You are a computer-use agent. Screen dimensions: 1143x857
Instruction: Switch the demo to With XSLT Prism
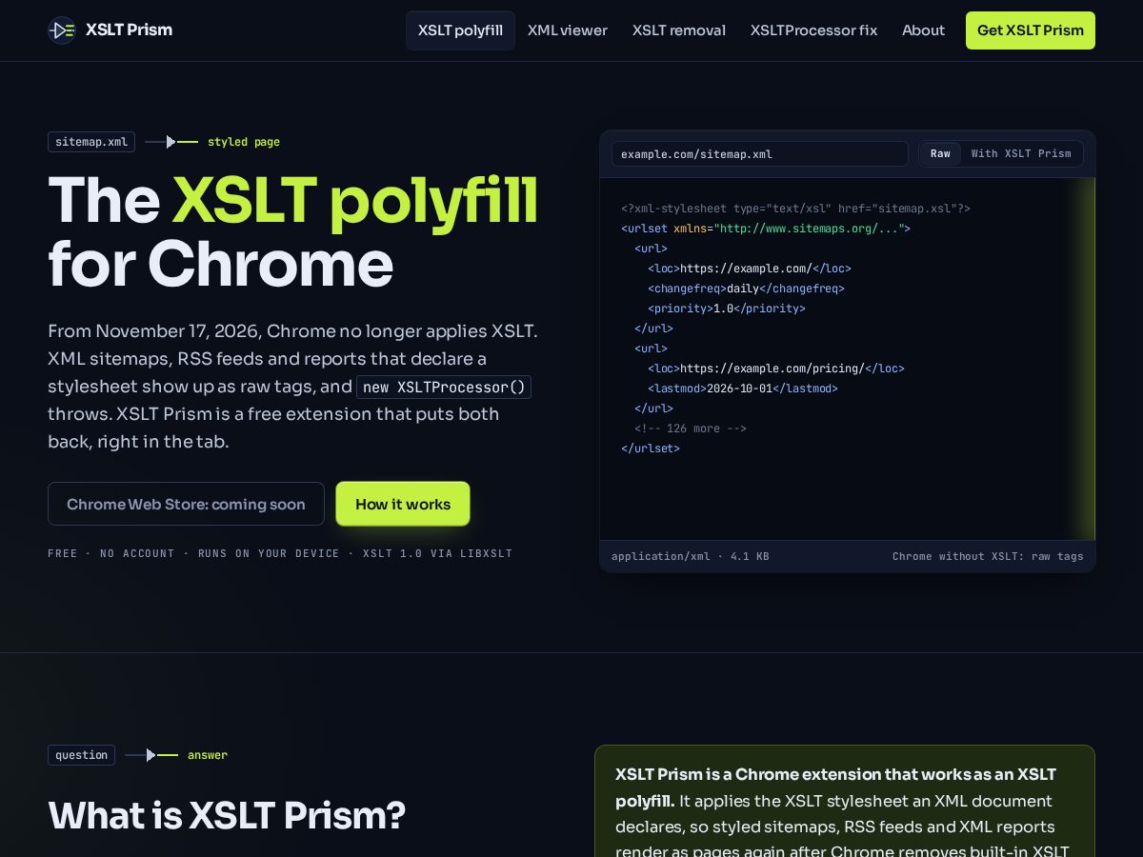(1021, 153)
